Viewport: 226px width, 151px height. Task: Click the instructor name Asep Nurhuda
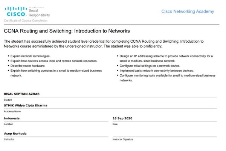pos(15,134)
